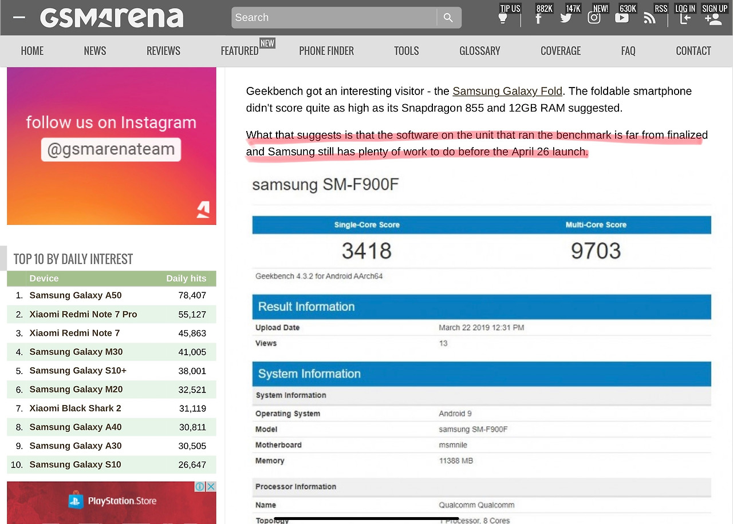Open the YouTube channel icon

[x=622, y=18]
